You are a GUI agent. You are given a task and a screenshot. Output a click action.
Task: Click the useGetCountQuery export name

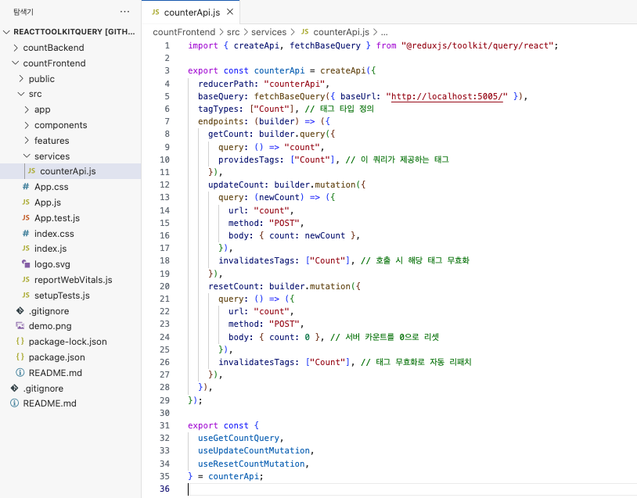tap(239, 438)
